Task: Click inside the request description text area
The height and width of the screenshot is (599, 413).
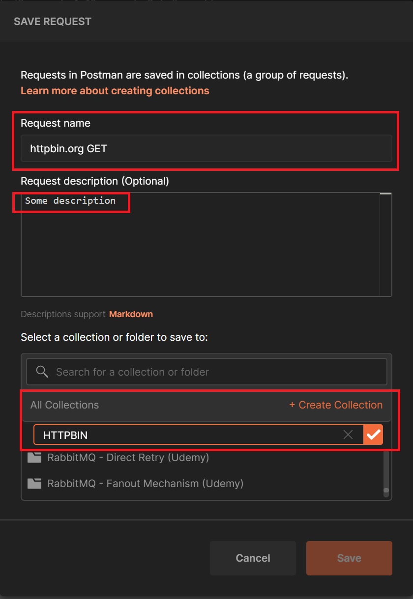Action: (x=197, y=245)
